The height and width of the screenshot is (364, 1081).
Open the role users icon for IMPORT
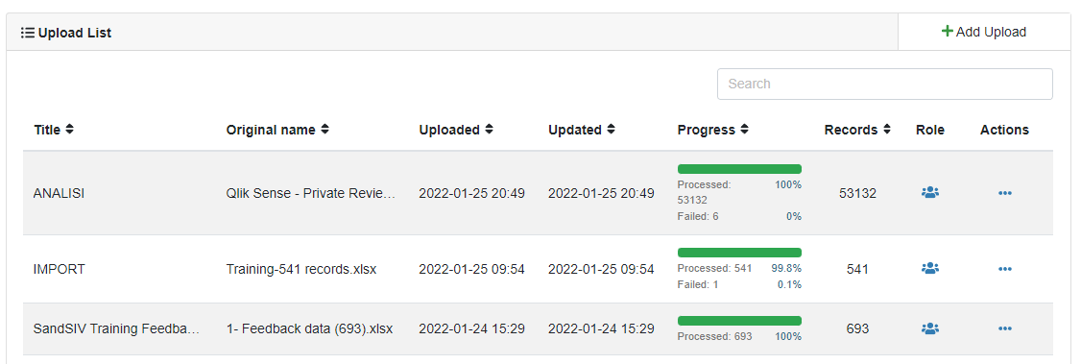(930, 268)
